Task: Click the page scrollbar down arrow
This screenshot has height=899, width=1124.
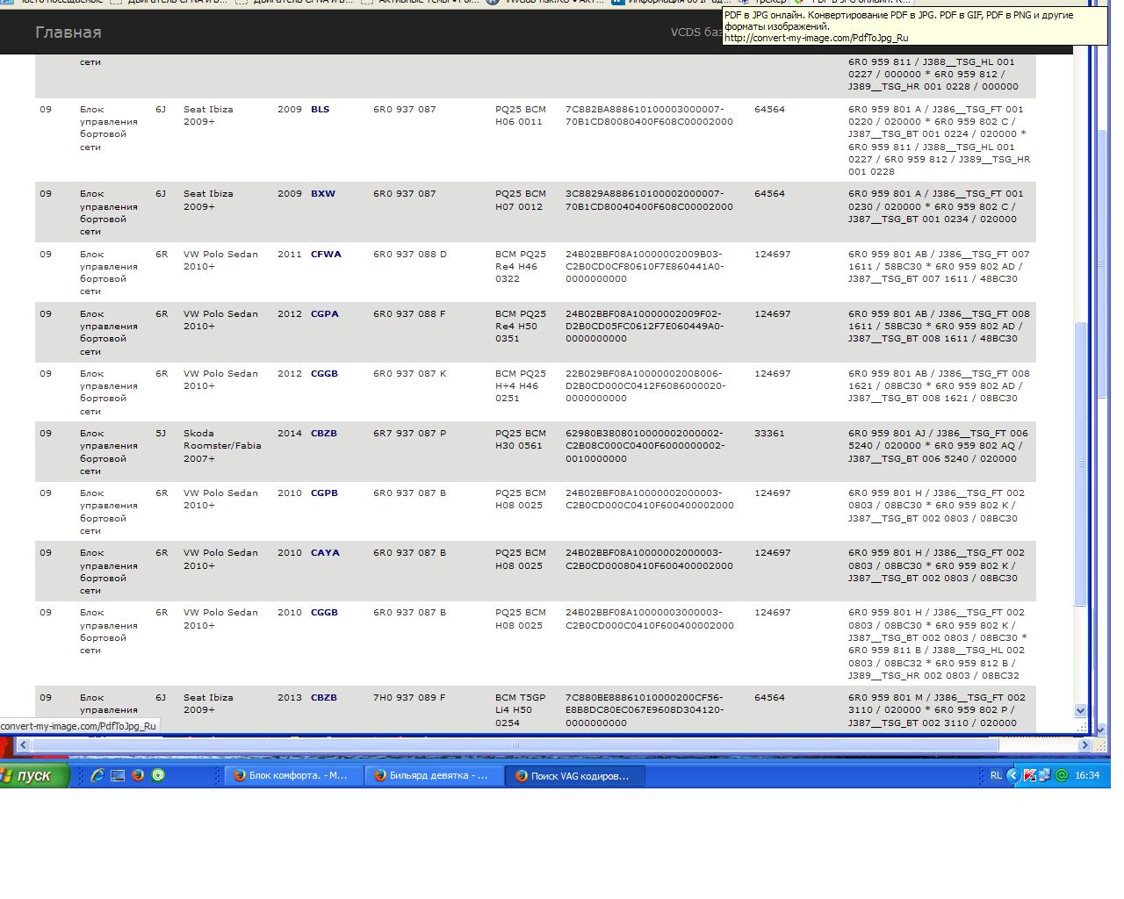Action: tap(1080, 710)
